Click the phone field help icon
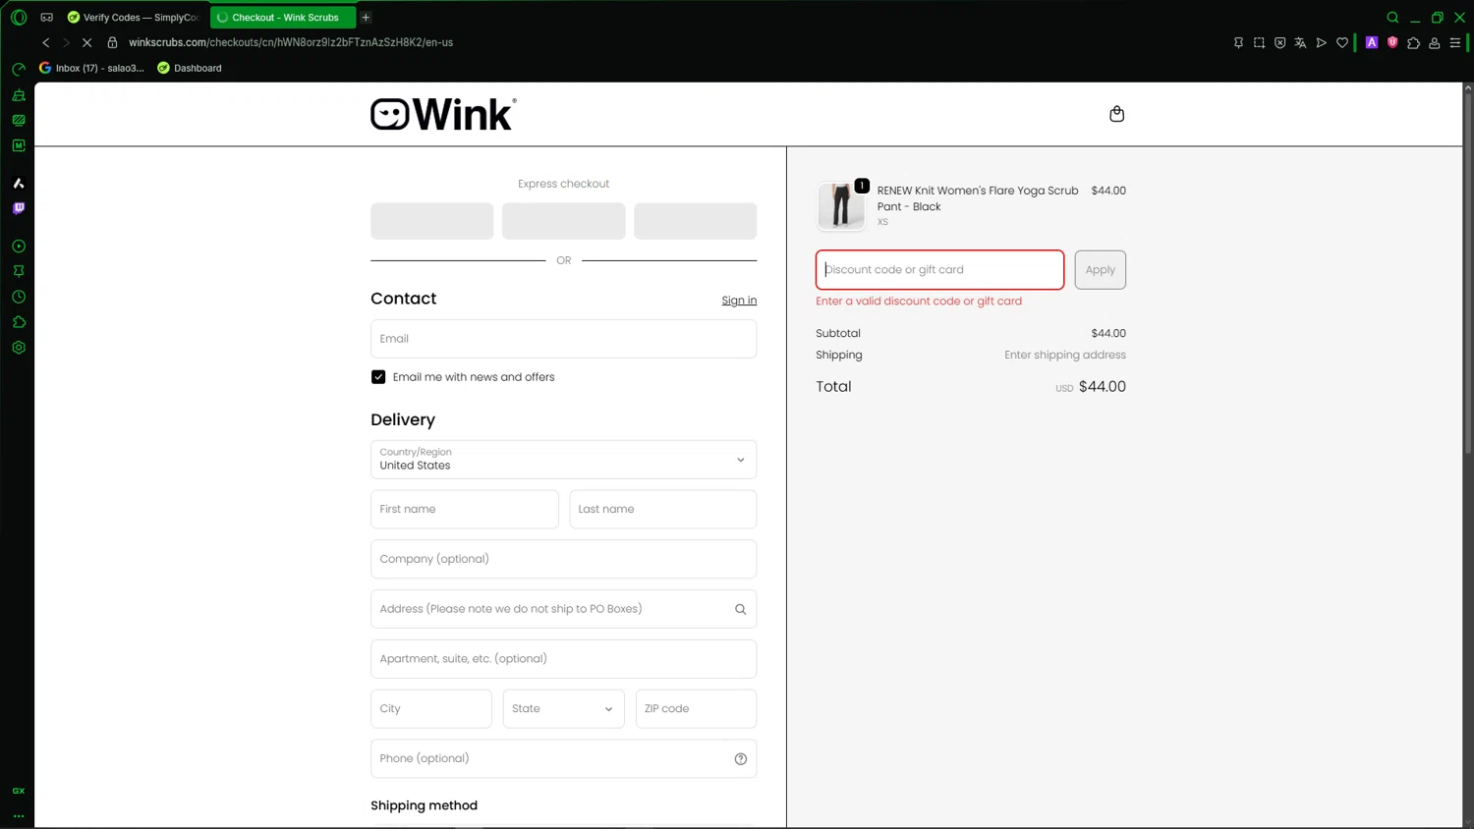This screenshot has width=1474, height=829. 741,759
